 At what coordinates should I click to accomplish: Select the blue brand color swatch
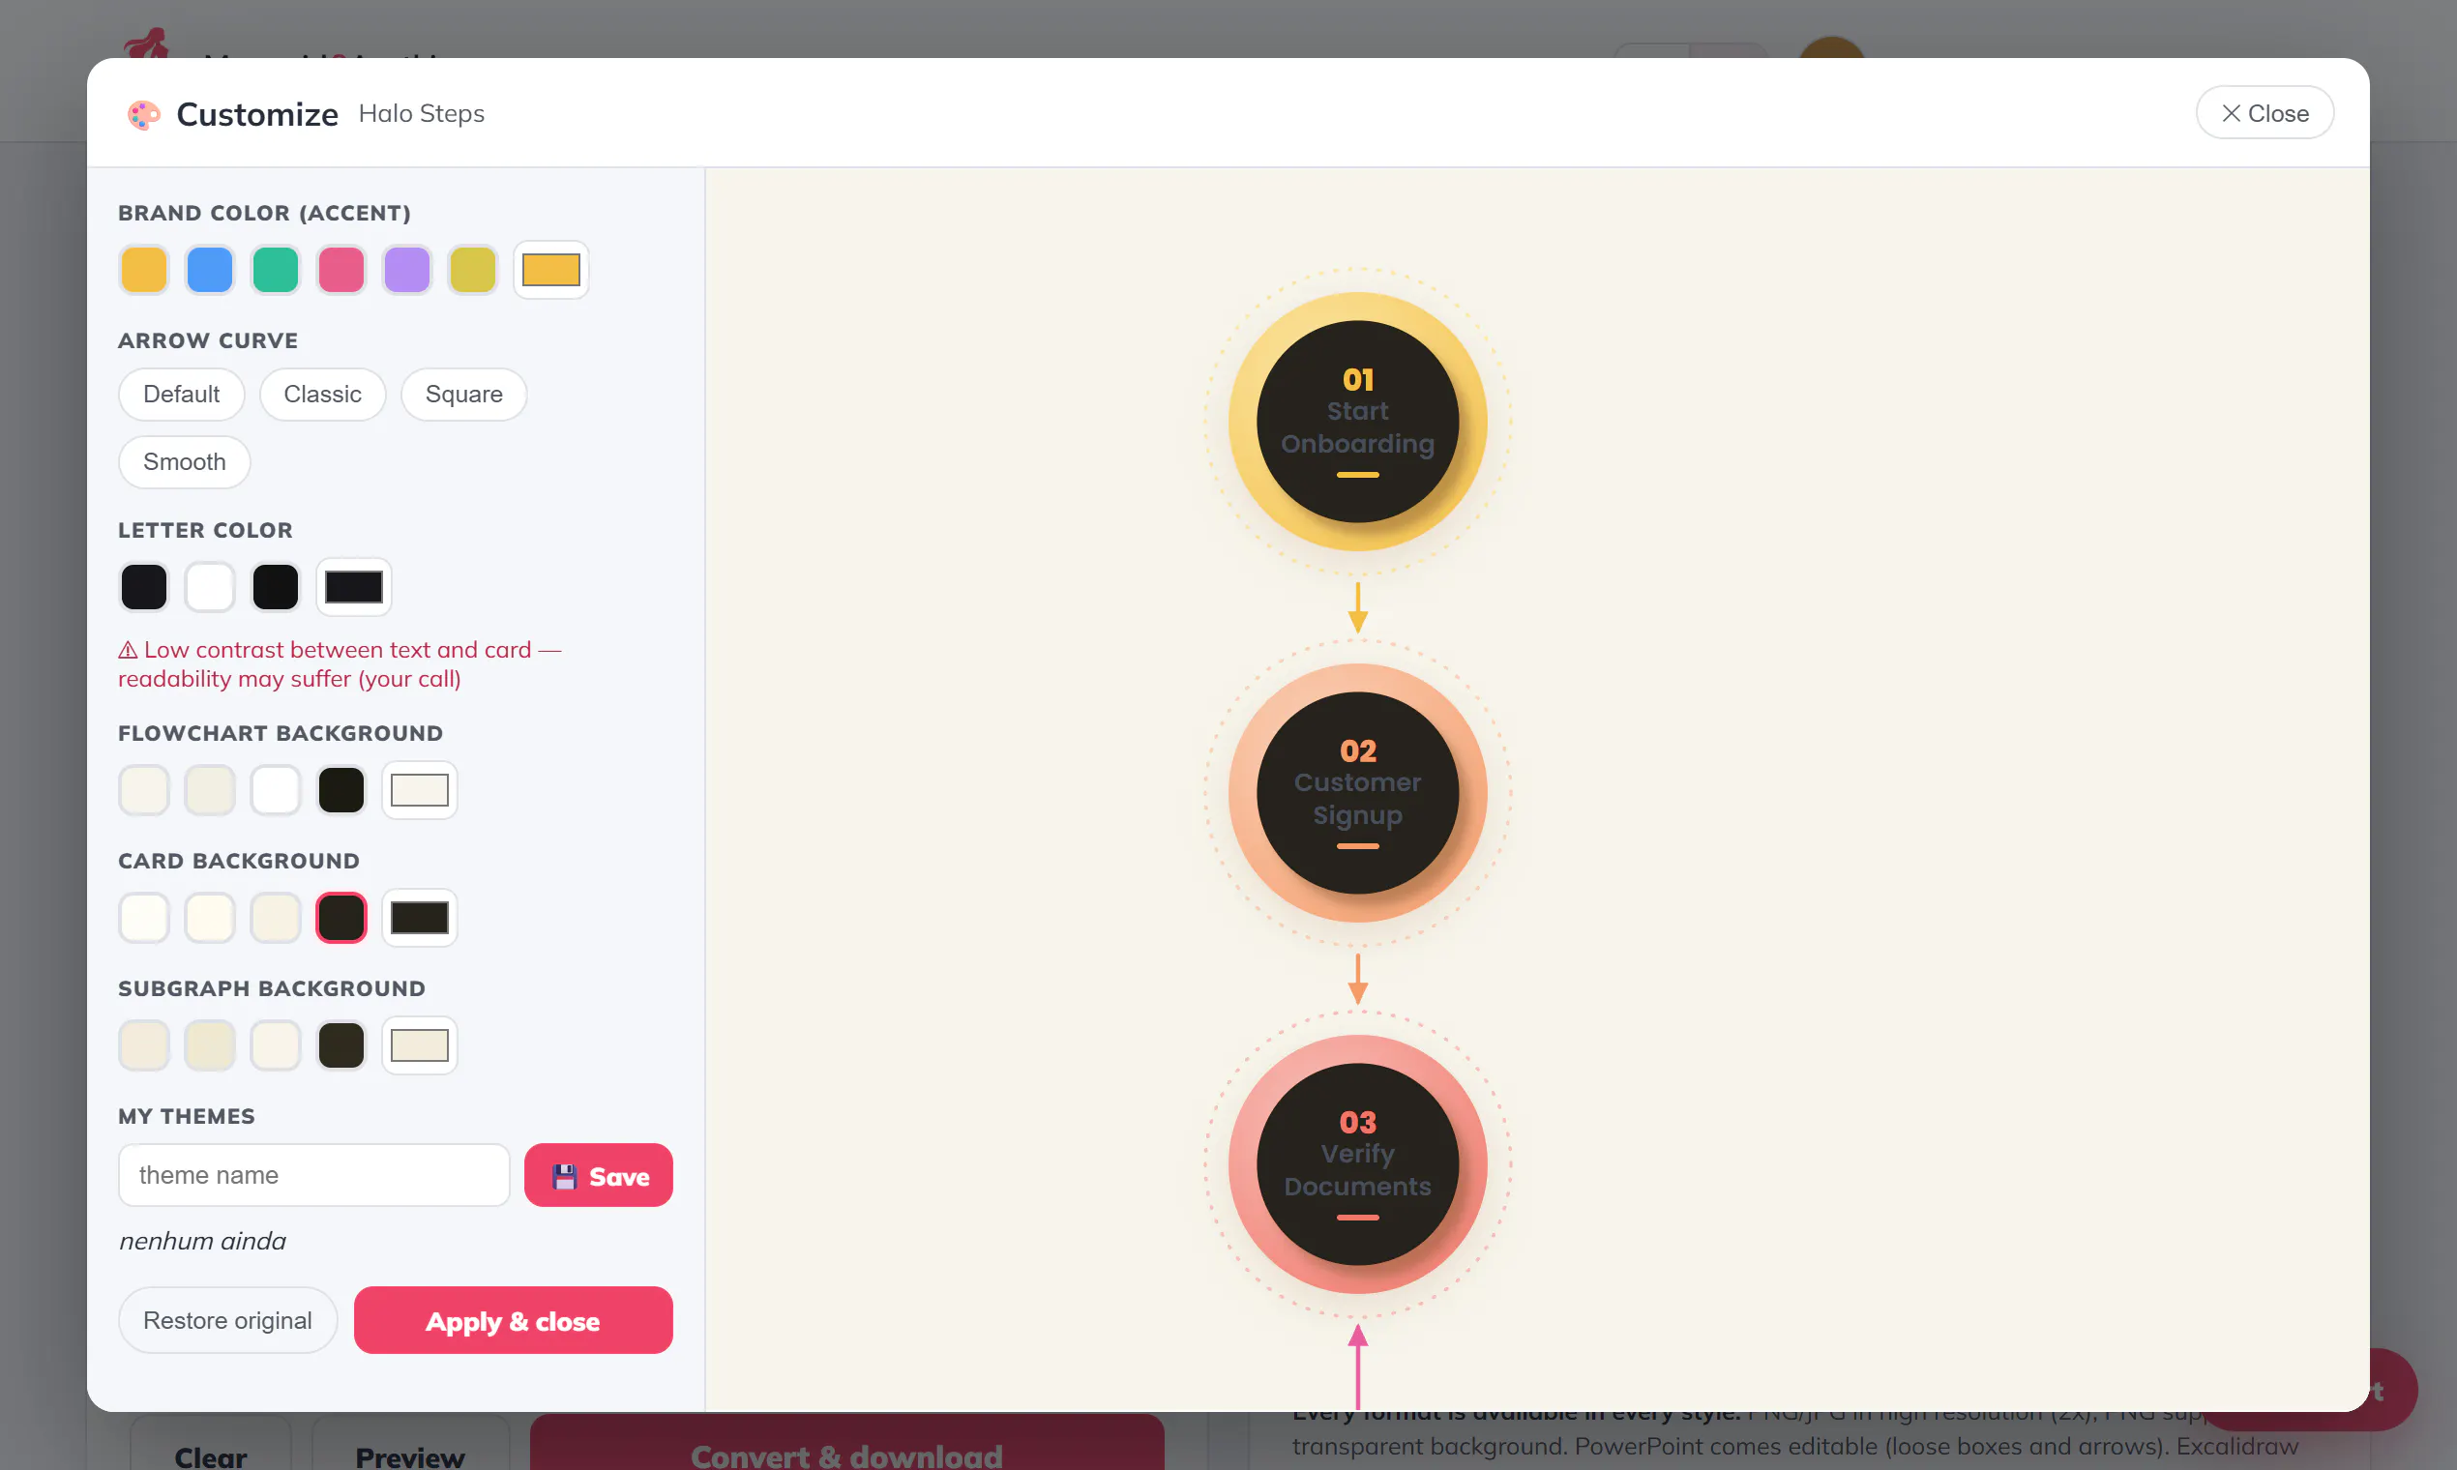[x=210, y=271]
